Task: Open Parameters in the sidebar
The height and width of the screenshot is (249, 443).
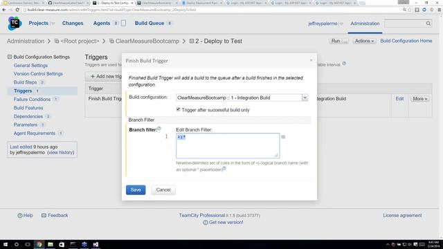Action: tap(26, 124)
